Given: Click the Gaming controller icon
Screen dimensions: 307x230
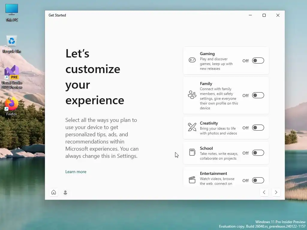Looking at the screenshot, I should click(192, 60).
